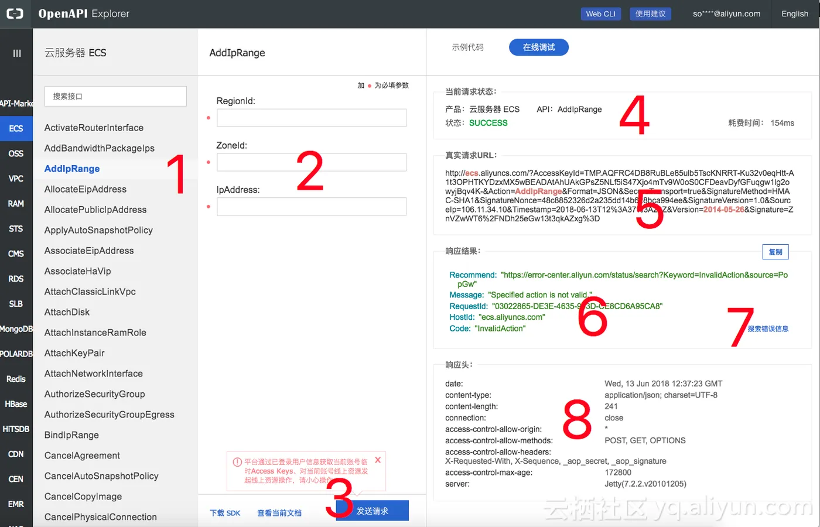Dismiss the Access Keys warning tooltip

pyautogui.click(x=377, y=460)
